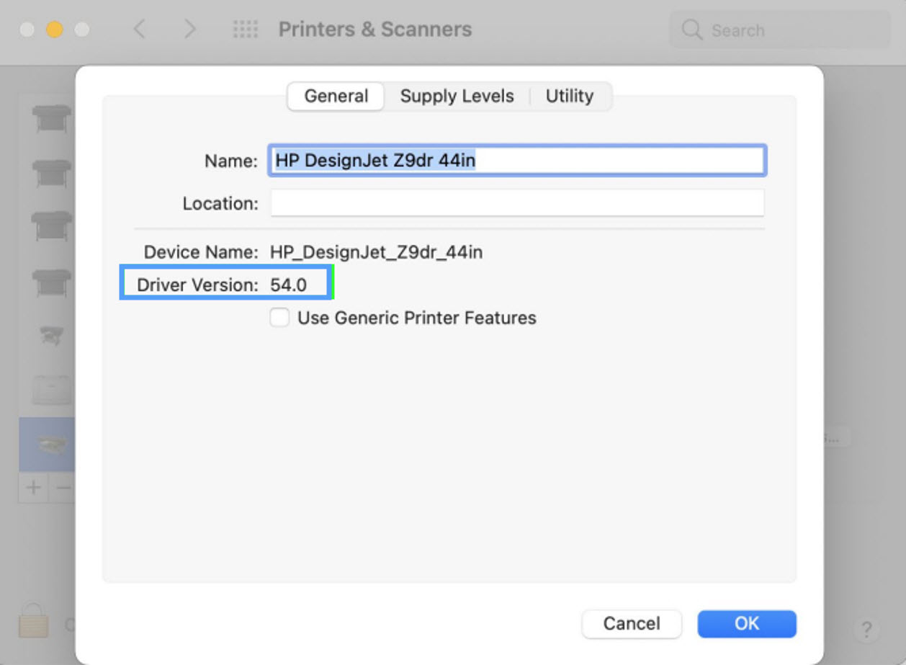Image resolution: width=906 pixels, height=665 pixels.
Task: Click the back navigation arrow
Action: [139, 29]
